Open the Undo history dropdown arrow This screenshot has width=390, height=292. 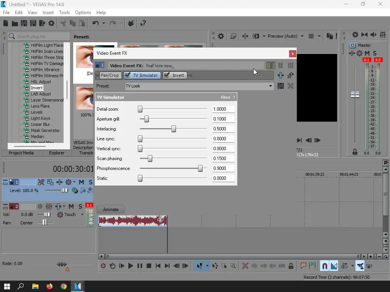coord(104,23)
